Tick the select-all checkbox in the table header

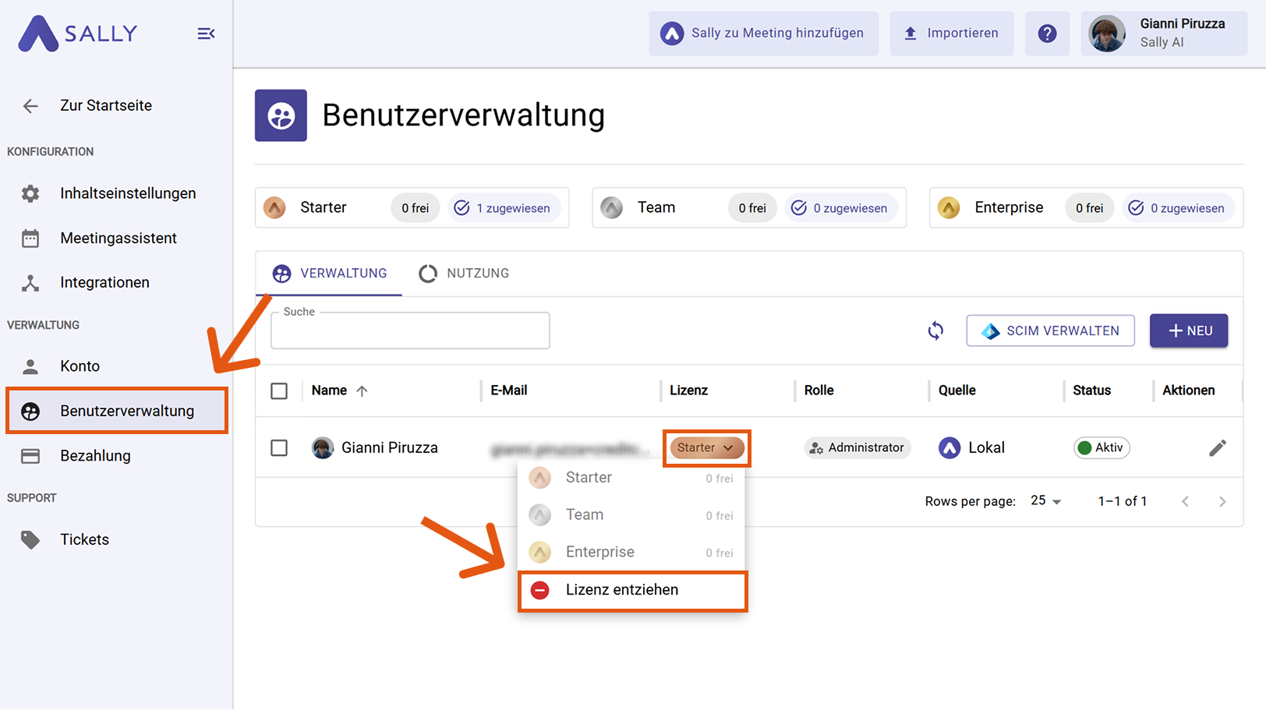tap(279, 390)
